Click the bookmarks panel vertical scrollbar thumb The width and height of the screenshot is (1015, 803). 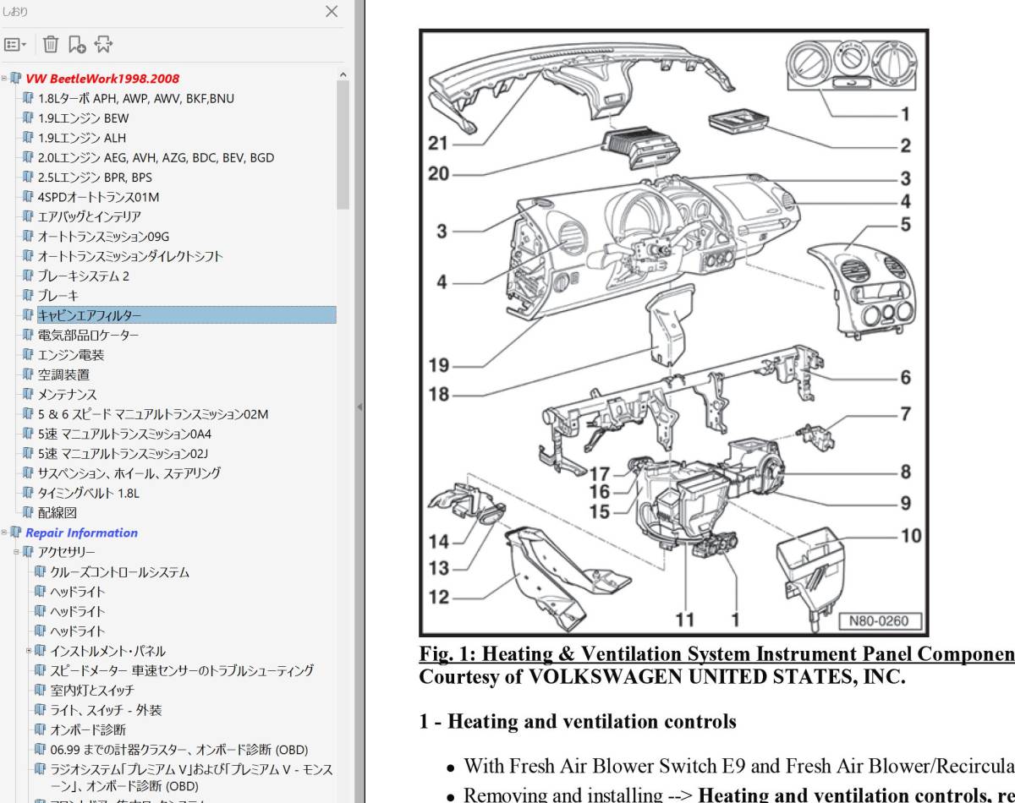click(343, 145)
